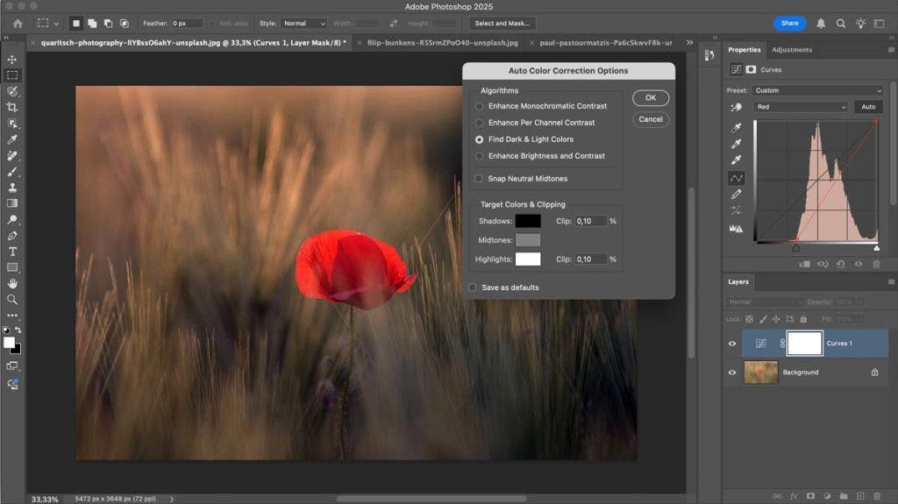Hide the Background layer

(x=732, y=373)
